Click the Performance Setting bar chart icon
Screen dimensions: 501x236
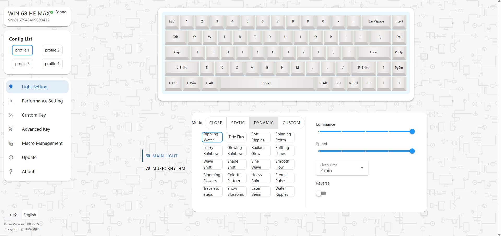(11, 101)
